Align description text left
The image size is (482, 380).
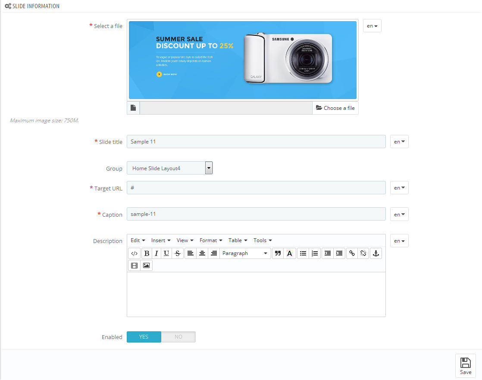click(x=191, y=253)
